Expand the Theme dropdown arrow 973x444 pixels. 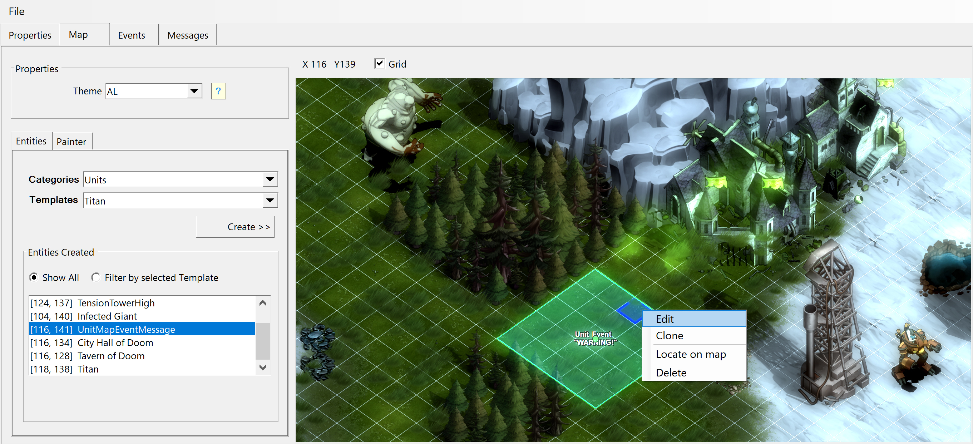coord(194,91)
